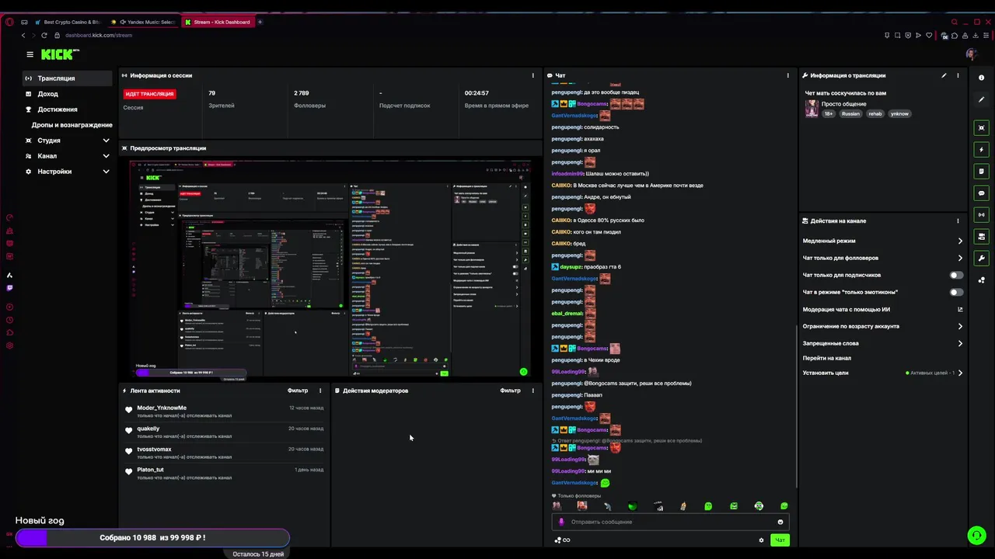Click the chat scrollbar
Screen dimensions: 995x559
click(796, 408)
